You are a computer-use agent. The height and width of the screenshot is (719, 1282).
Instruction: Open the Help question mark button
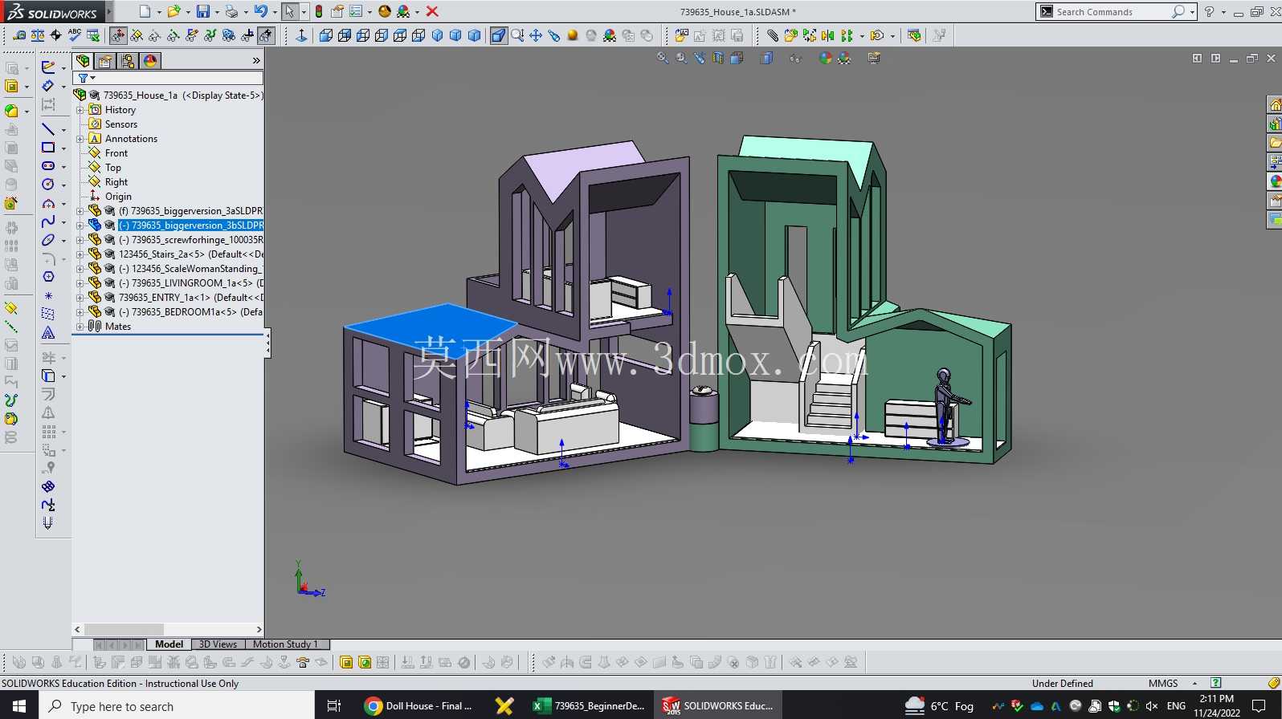pyautogui.click(x=1209, y=12)
